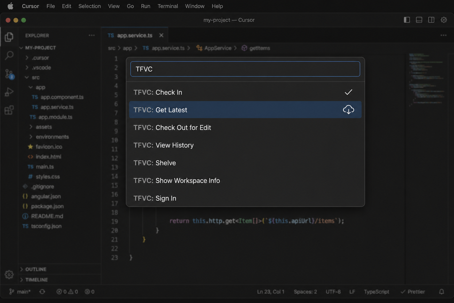Image resolution: width=454 pixels, height=303 pixels.
Task: Open editor more actions ellipsis
Action: click(443, 35)
